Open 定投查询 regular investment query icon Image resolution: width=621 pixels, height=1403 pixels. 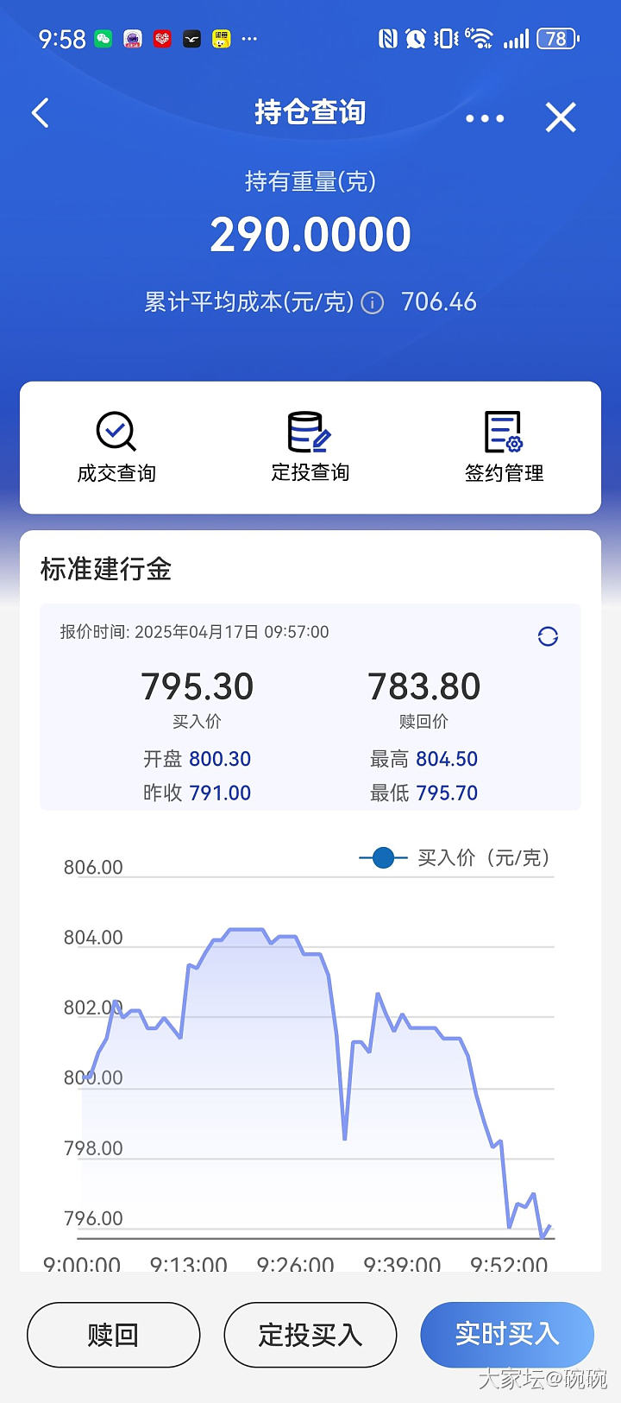pos(310,432)
